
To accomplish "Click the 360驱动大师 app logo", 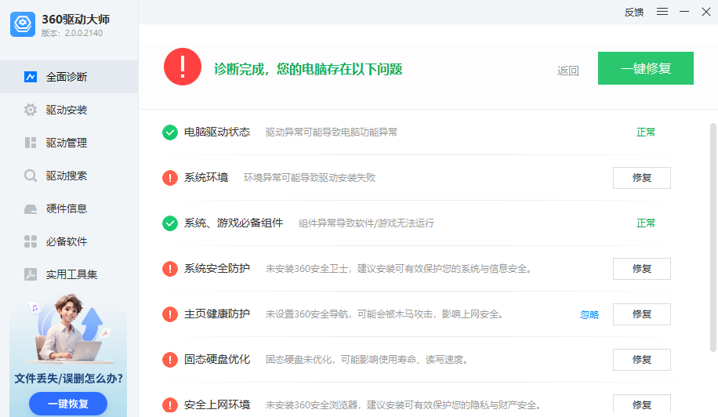I will point(23,24).
